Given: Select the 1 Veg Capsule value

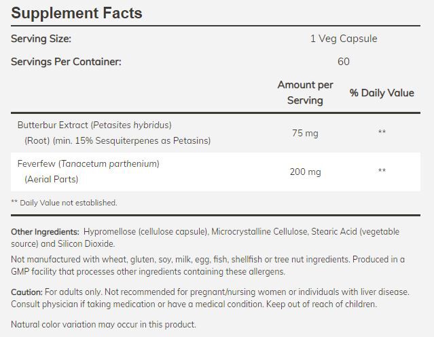Looking at the screenshot, I should click(x=343, y=39).
